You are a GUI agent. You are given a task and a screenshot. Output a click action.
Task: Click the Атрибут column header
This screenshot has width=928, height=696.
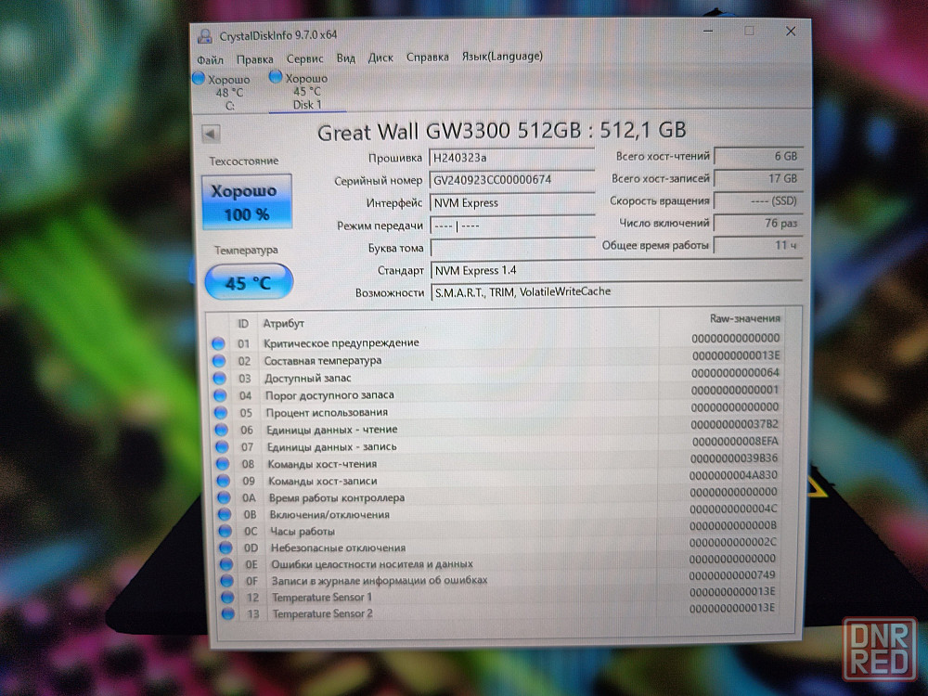click(x=283, y=324)
